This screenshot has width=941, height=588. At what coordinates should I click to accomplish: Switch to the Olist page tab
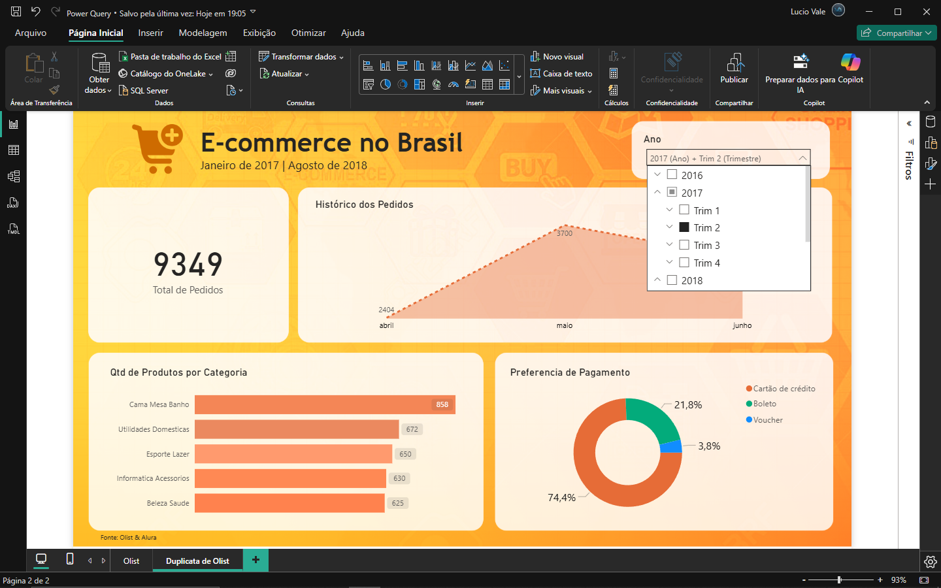click(x=131, y=561)
